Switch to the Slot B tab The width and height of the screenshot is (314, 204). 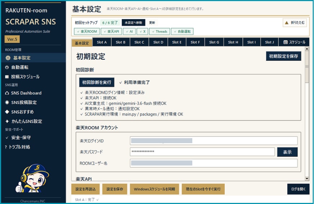pos(121,42)
